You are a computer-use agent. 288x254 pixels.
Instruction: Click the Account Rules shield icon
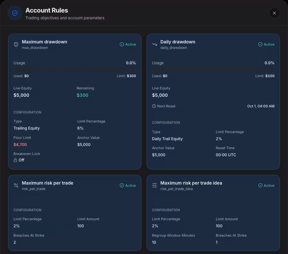click(15, 13)
